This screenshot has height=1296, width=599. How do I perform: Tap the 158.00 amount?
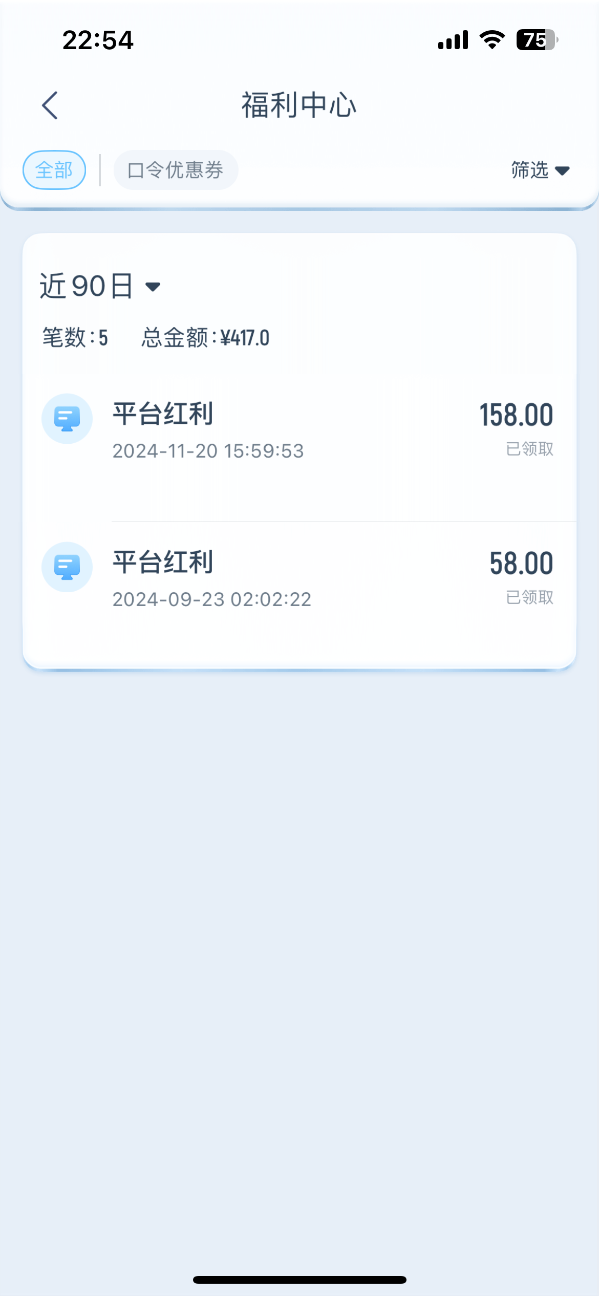coord(516,415)
